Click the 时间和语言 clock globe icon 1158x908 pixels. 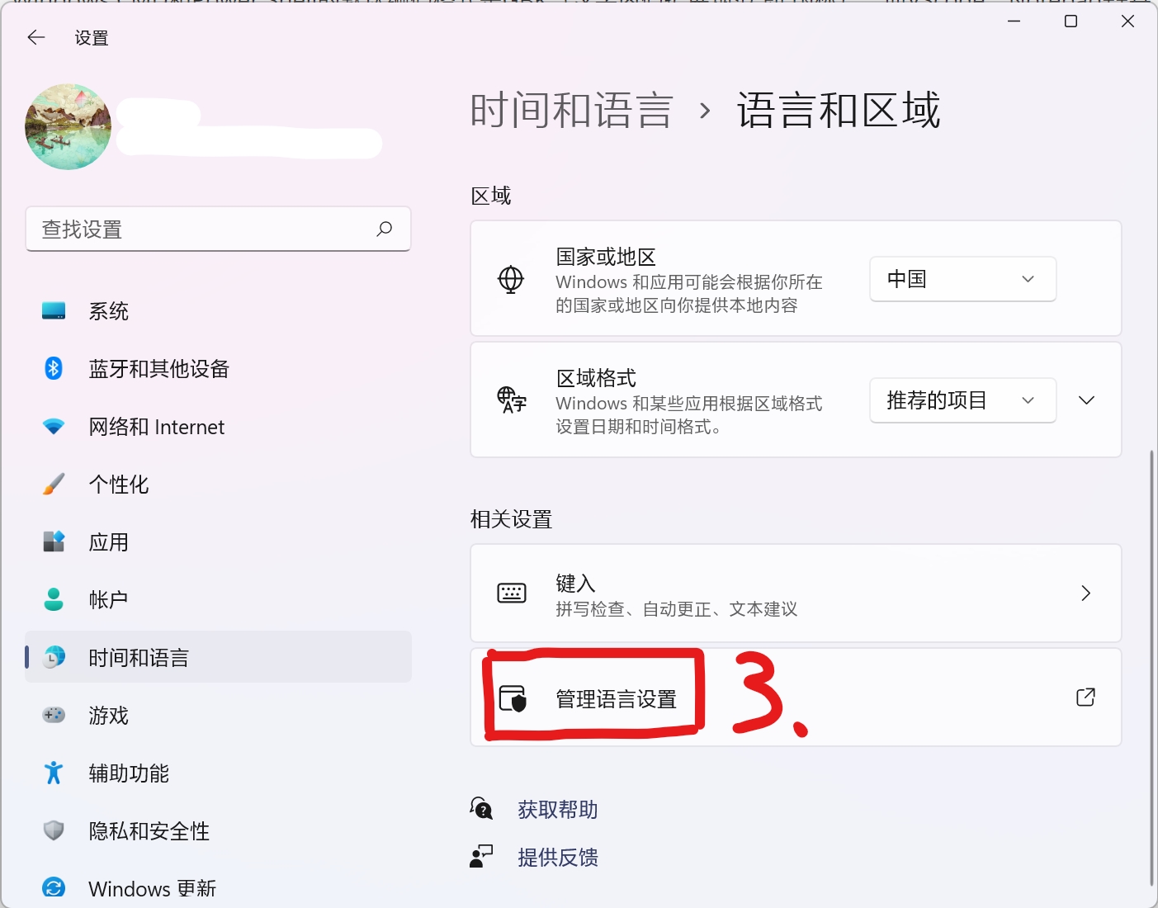pyautogui.click(x=54, y=657)
